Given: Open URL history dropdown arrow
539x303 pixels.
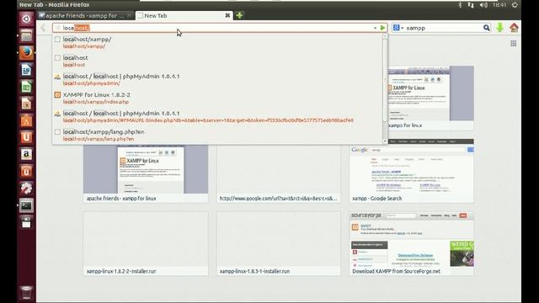Looking at the screenshot, I should [375, 28].
